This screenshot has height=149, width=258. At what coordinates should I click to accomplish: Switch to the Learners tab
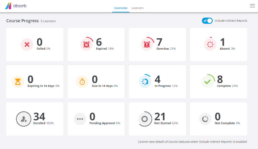pos(137,8)
